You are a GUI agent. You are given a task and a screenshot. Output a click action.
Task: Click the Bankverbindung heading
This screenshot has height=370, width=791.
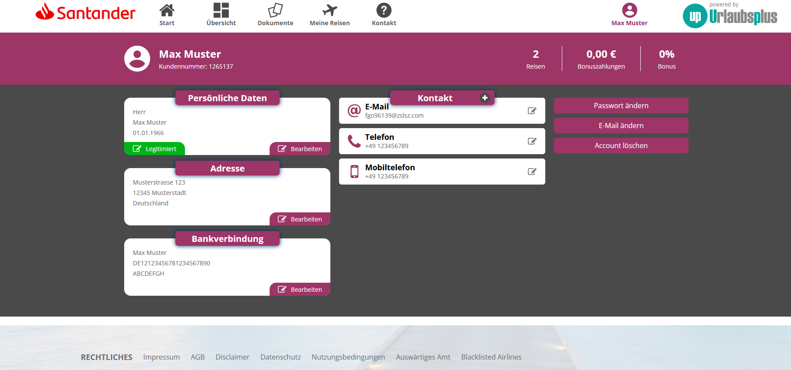click(227, 239)
